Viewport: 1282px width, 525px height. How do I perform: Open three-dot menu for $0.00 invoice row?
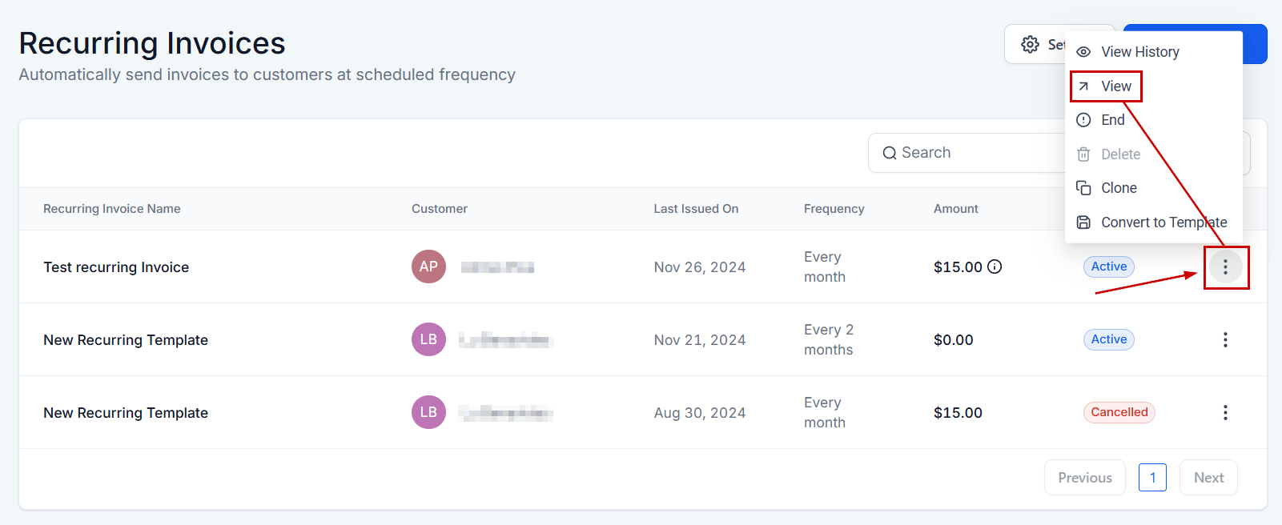(x=1225, y=340)
